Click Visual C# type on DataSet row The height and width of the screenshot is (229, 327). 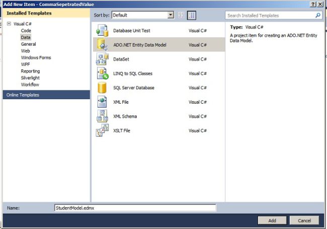click(198, 59)
